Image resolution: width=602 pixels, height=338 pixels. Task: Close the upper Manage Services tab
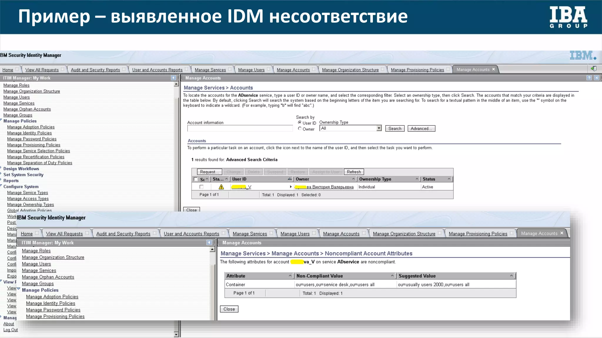point(230,69)
